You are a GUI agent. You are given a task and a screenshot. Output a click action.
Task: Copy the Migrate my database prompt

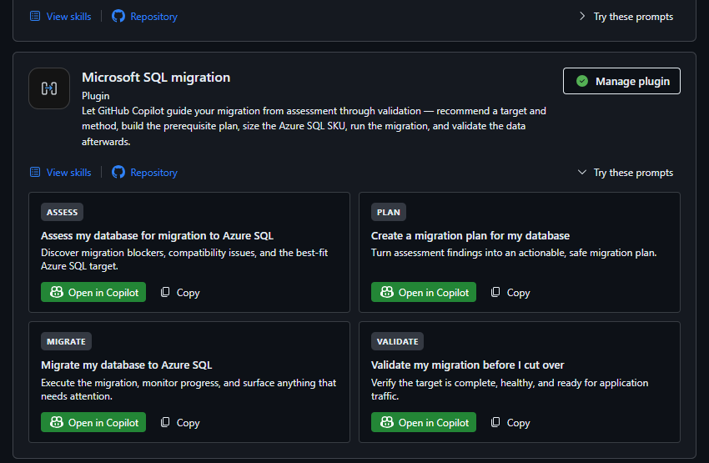(180, 422)
